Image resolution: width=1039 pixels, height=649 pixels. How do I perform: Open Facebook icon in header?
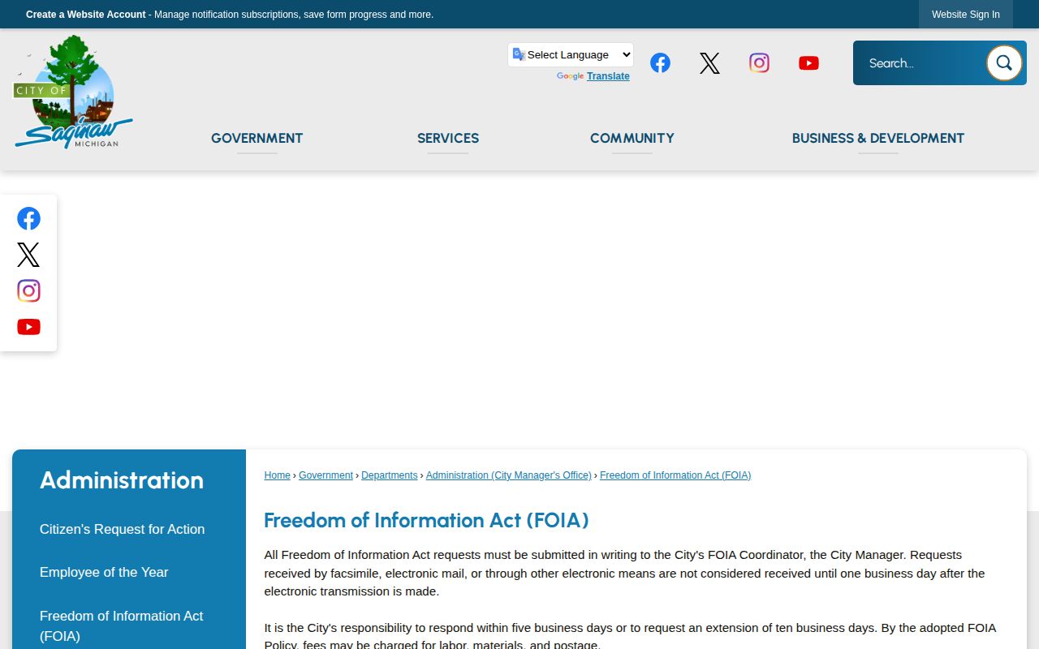[660, 63]
